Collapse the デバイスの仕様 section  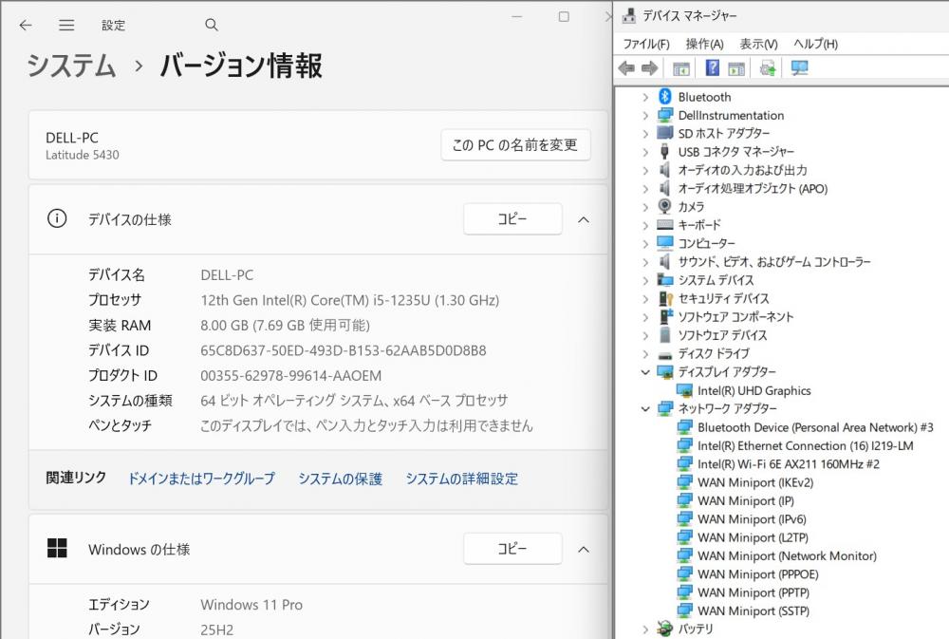coord(584,219)
